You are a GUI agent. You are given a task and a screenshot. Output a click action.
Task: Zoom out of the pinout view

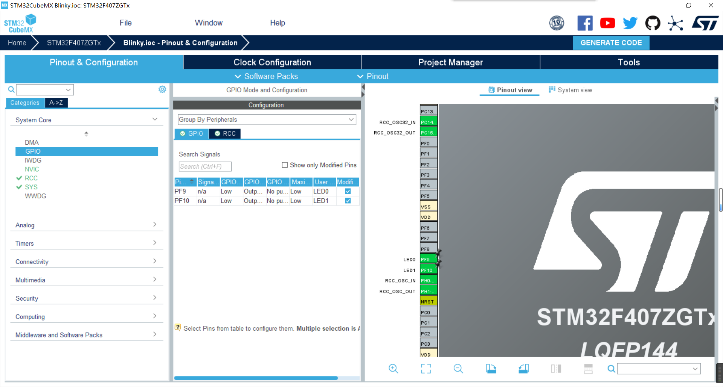(x=458, y=369)
